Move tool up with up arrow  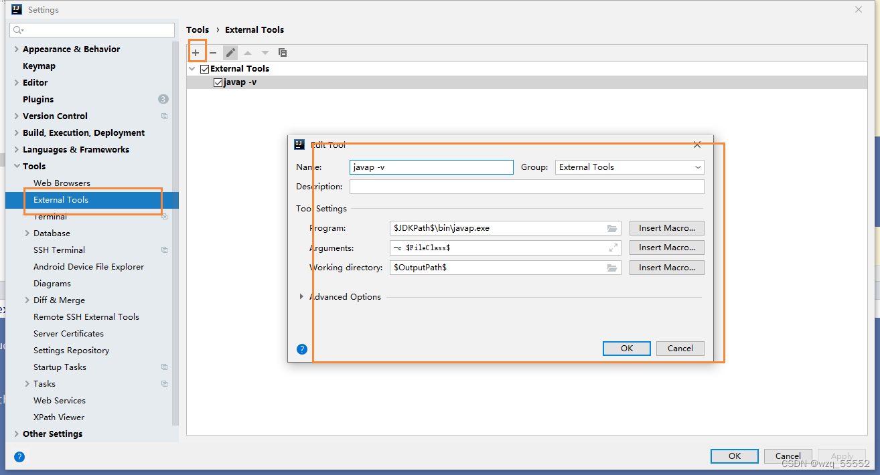248,52
